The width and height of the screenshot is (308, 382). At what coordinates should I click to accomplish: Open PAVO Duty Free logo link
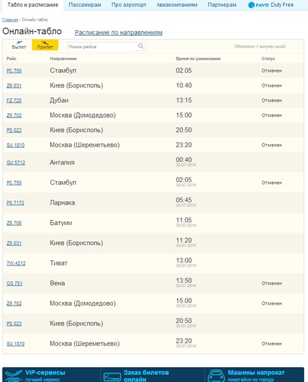(270, 5)
